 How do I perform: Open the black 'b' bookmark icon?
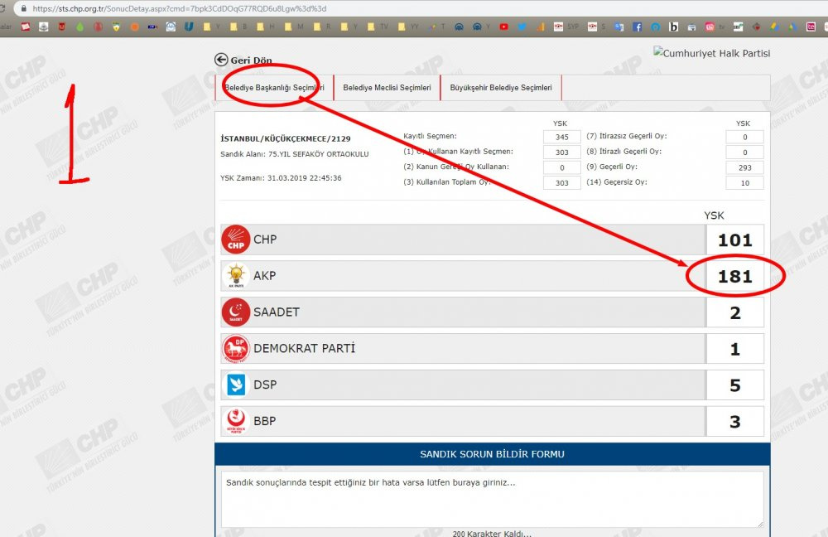point(673,27)
